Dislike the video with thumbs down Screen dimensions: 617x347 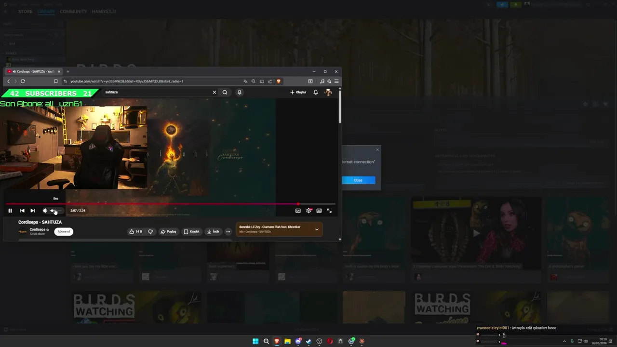(150, 232)
